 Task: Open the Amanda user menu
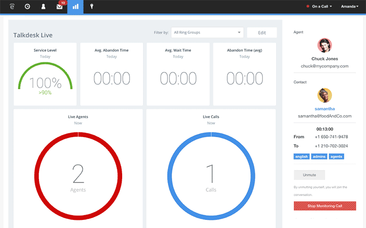pyautogui.click(x=349, y=7)
